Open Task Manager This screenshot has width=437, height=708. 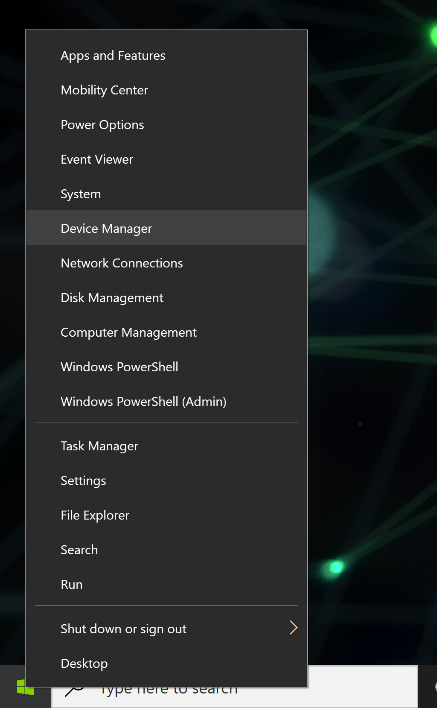pos(99,446)
